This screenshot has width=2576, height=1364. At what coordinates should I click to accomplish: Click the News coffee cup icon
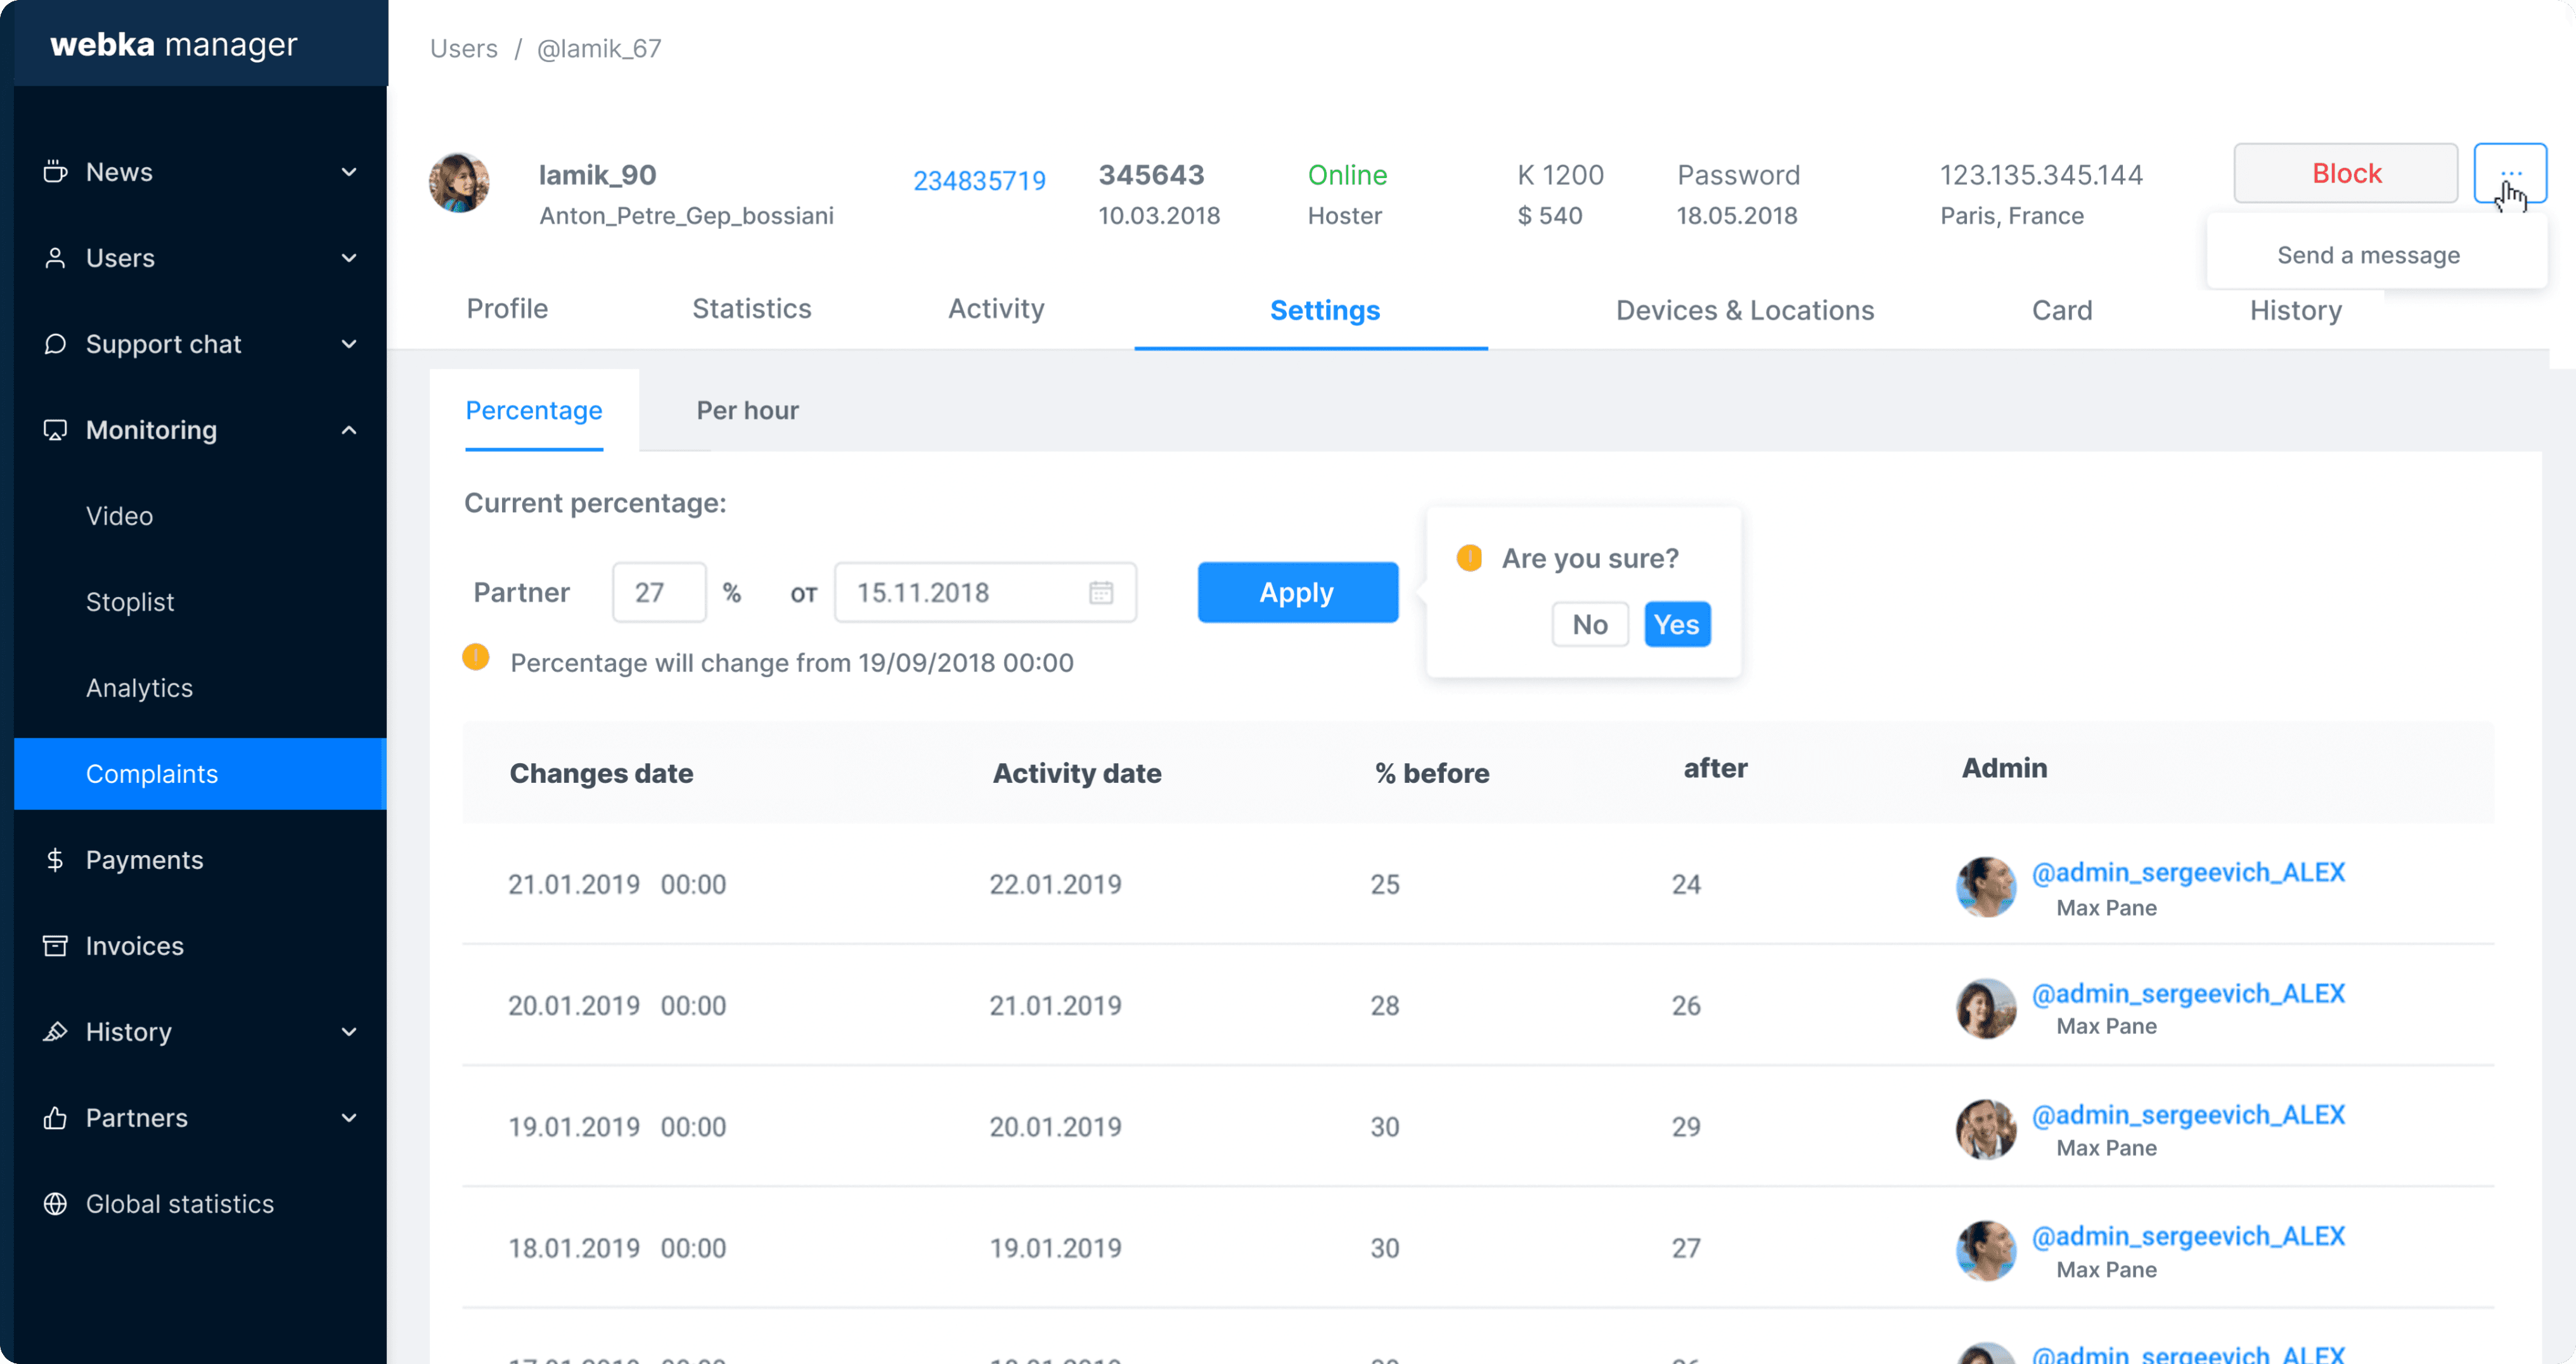tap(55, 172)
